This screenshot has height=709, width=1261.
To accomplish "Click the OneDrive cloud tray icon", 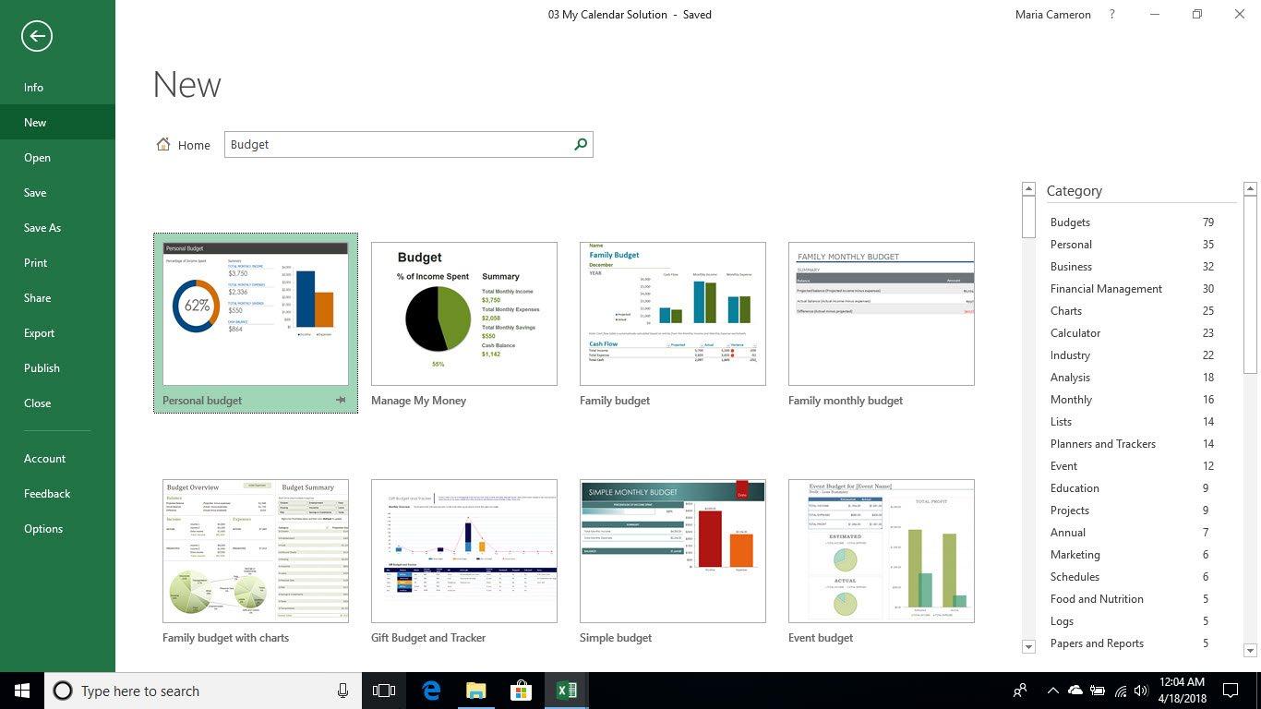I will (x=1075, y=691).
